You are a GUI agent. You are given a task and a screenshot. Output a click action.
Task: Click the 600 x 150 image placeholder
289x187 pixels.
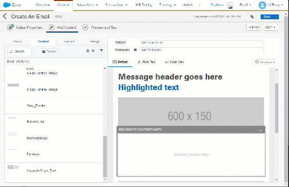[x=191, y=112]
